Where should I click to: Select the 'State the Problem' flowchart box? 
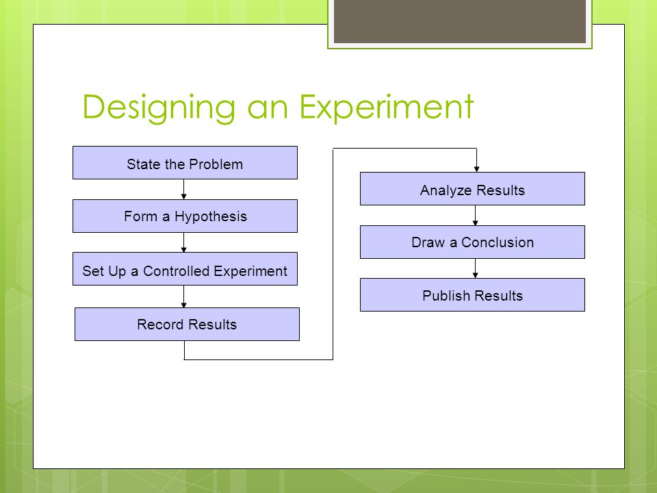[185, 163]
